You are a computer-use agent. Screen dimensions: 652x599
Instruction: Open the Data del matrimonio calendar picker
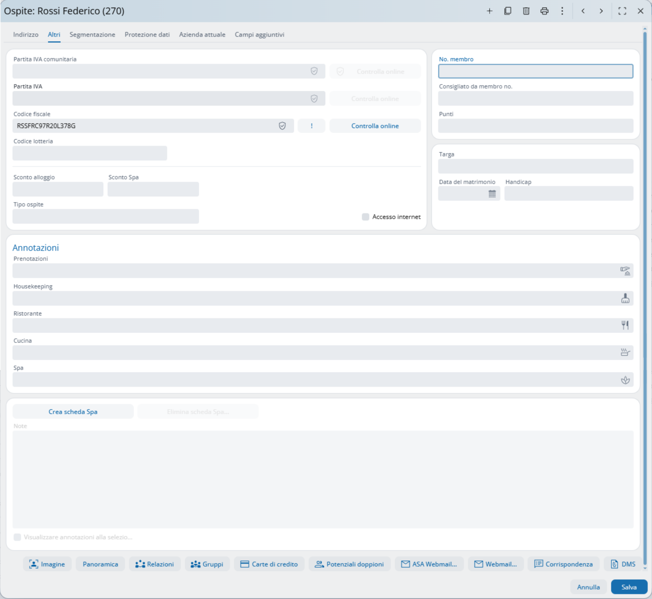point(492,194)
